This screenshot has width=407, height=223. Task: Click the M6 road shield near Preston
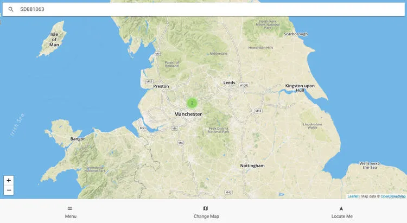[157, 54]
